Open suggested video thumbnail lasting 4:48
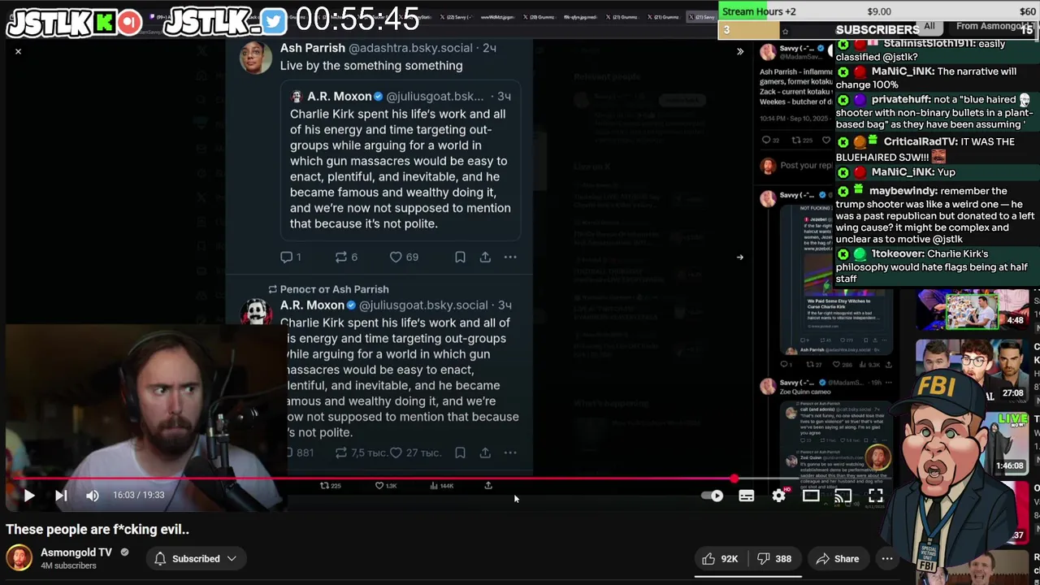The width and height of the screenshot is (1040, 585). (973, 309)
